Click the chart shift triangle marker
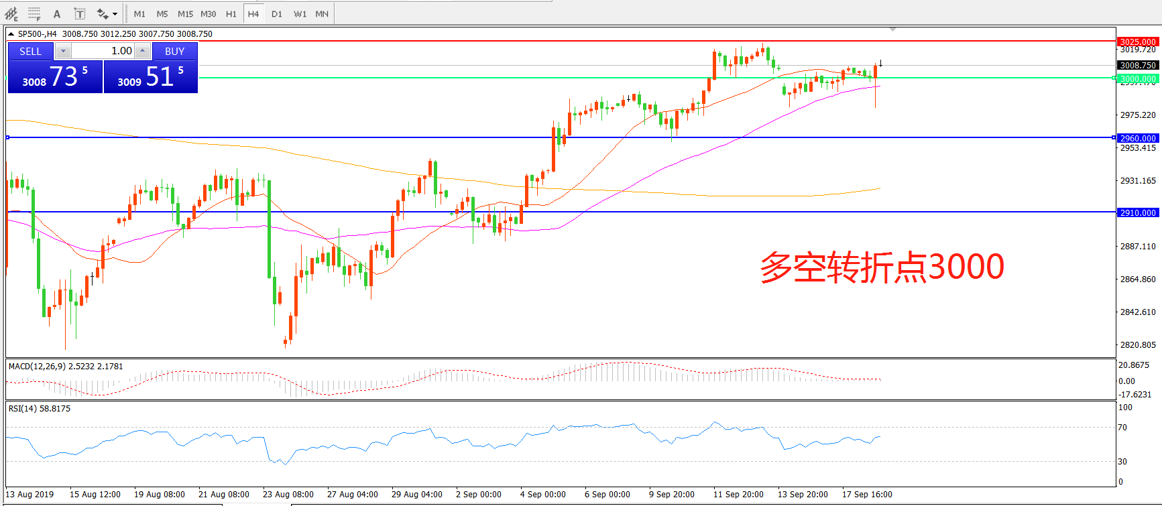This screenshot has height=506, width=1162. (x=892, y=29)
